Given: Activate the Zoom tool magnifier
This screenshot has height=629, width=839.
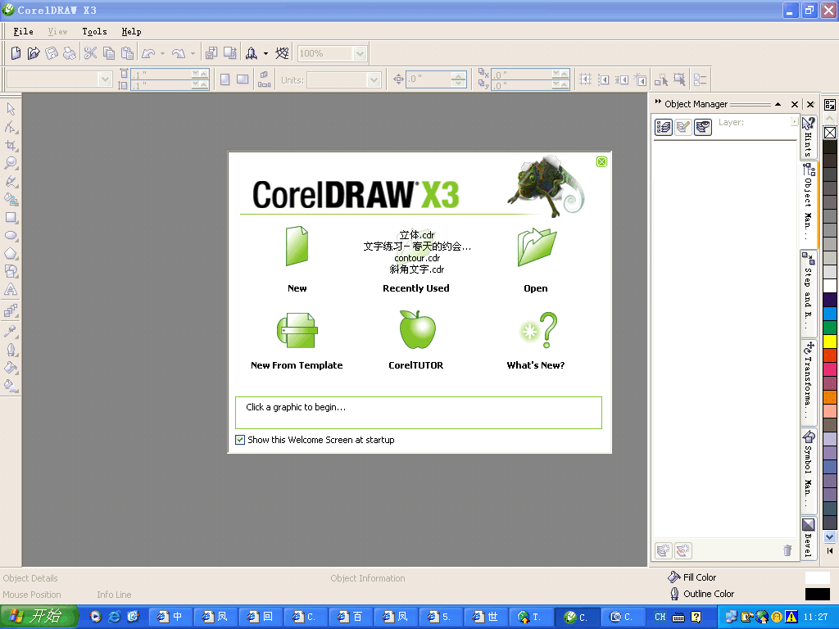Looking at the screenshot, I should (x=11, y=163).
